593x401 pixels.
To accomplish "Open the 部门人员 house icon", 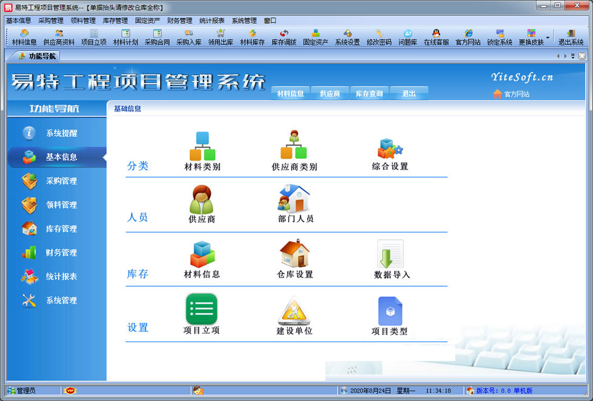I will point(295,199).
